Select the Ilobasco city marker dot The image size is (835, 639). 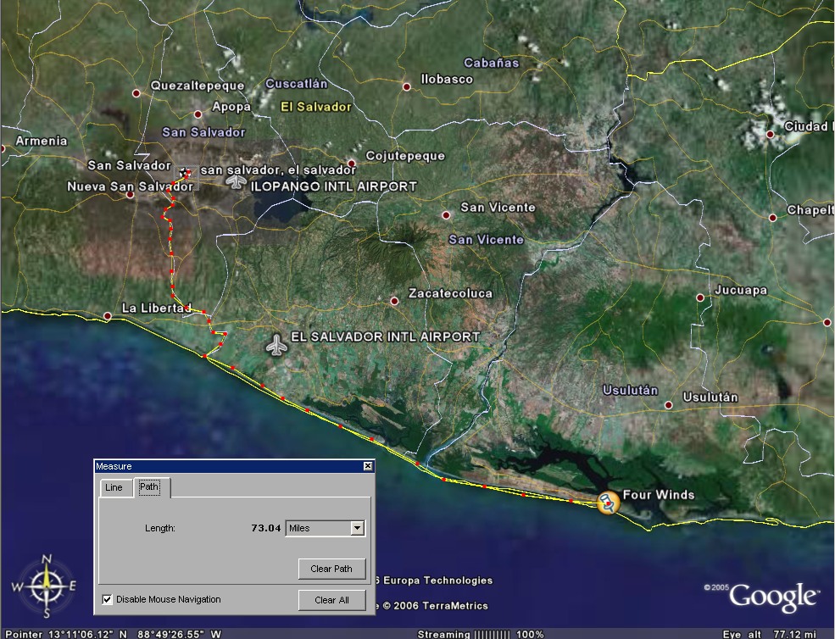pyautogui.click(x=407, y=86)
